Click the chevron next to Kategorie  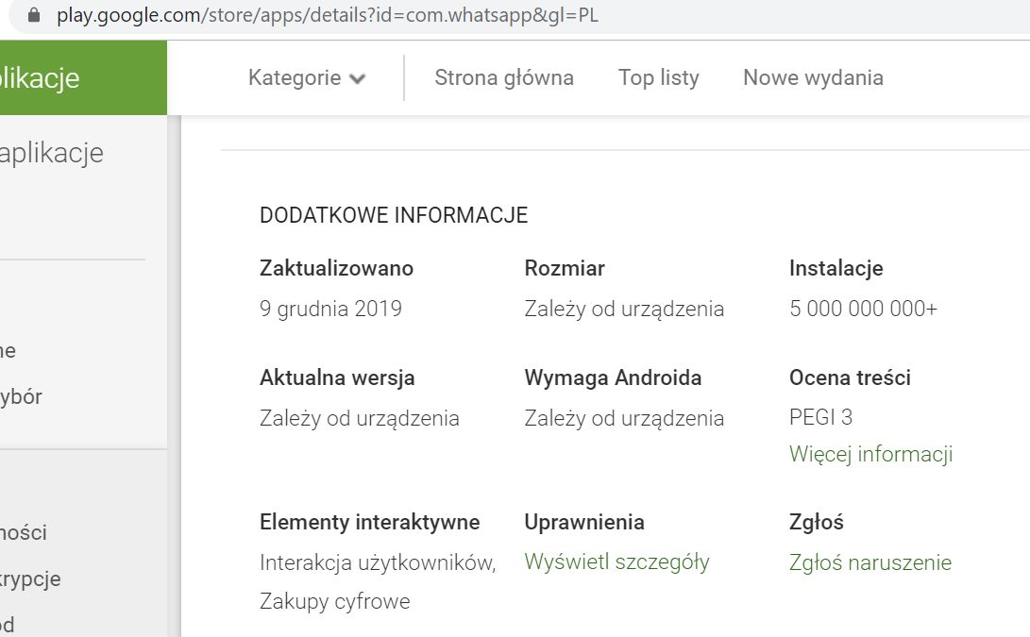(357, 79)
